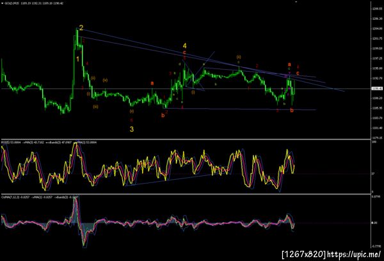This screenshot has width=384, height=261.
Task: Open the chart dropdown arrow beside GOLD,M15
Action: pos(3,3)
